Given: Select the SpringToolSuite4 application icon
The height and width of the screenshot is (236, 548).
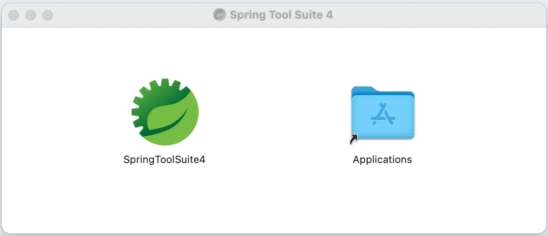Looking at the screenshot, I should (x=165, y=112).
